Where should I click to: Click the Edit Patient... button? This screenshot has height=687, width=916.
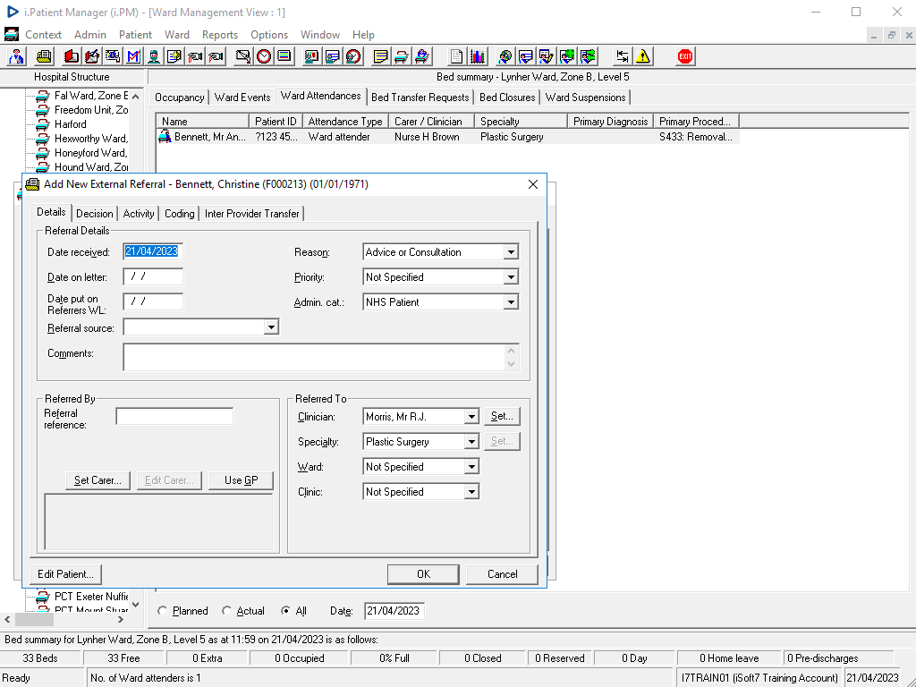(x=65, y=574)
